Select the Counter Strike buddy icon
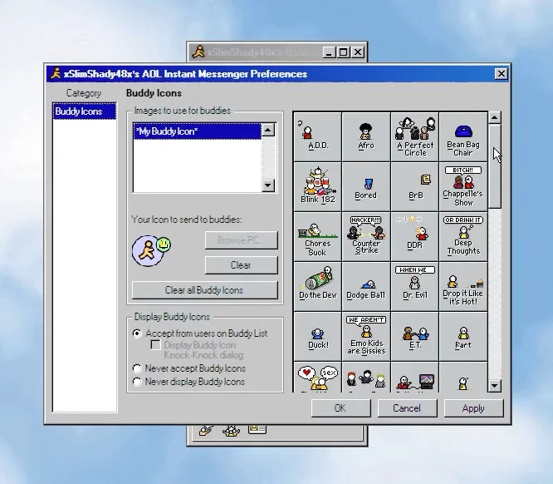553x484 pixels. (366, 235)
